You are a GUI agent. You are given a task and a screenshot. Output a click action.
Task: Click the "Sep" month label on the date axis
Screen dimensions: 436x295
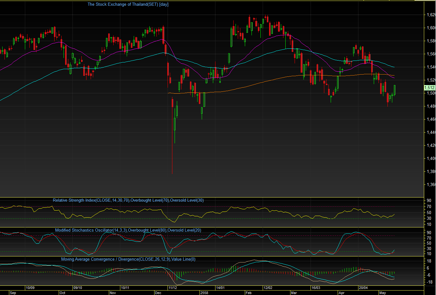[13, 293]
